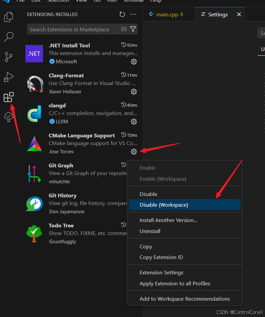Click the Clang-Format manage gear

[x=134, y=92]
